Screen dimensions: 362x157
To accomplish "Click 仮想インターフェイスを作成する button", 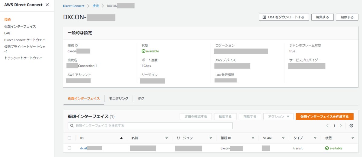I will (x=325, y=117).
